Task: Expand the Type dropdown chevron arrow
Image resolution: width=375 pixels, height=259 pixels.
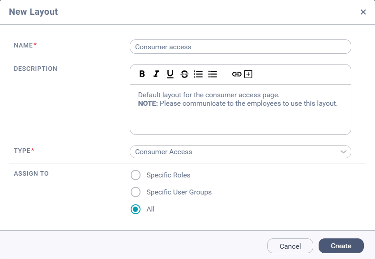Action: click(343, 152)
